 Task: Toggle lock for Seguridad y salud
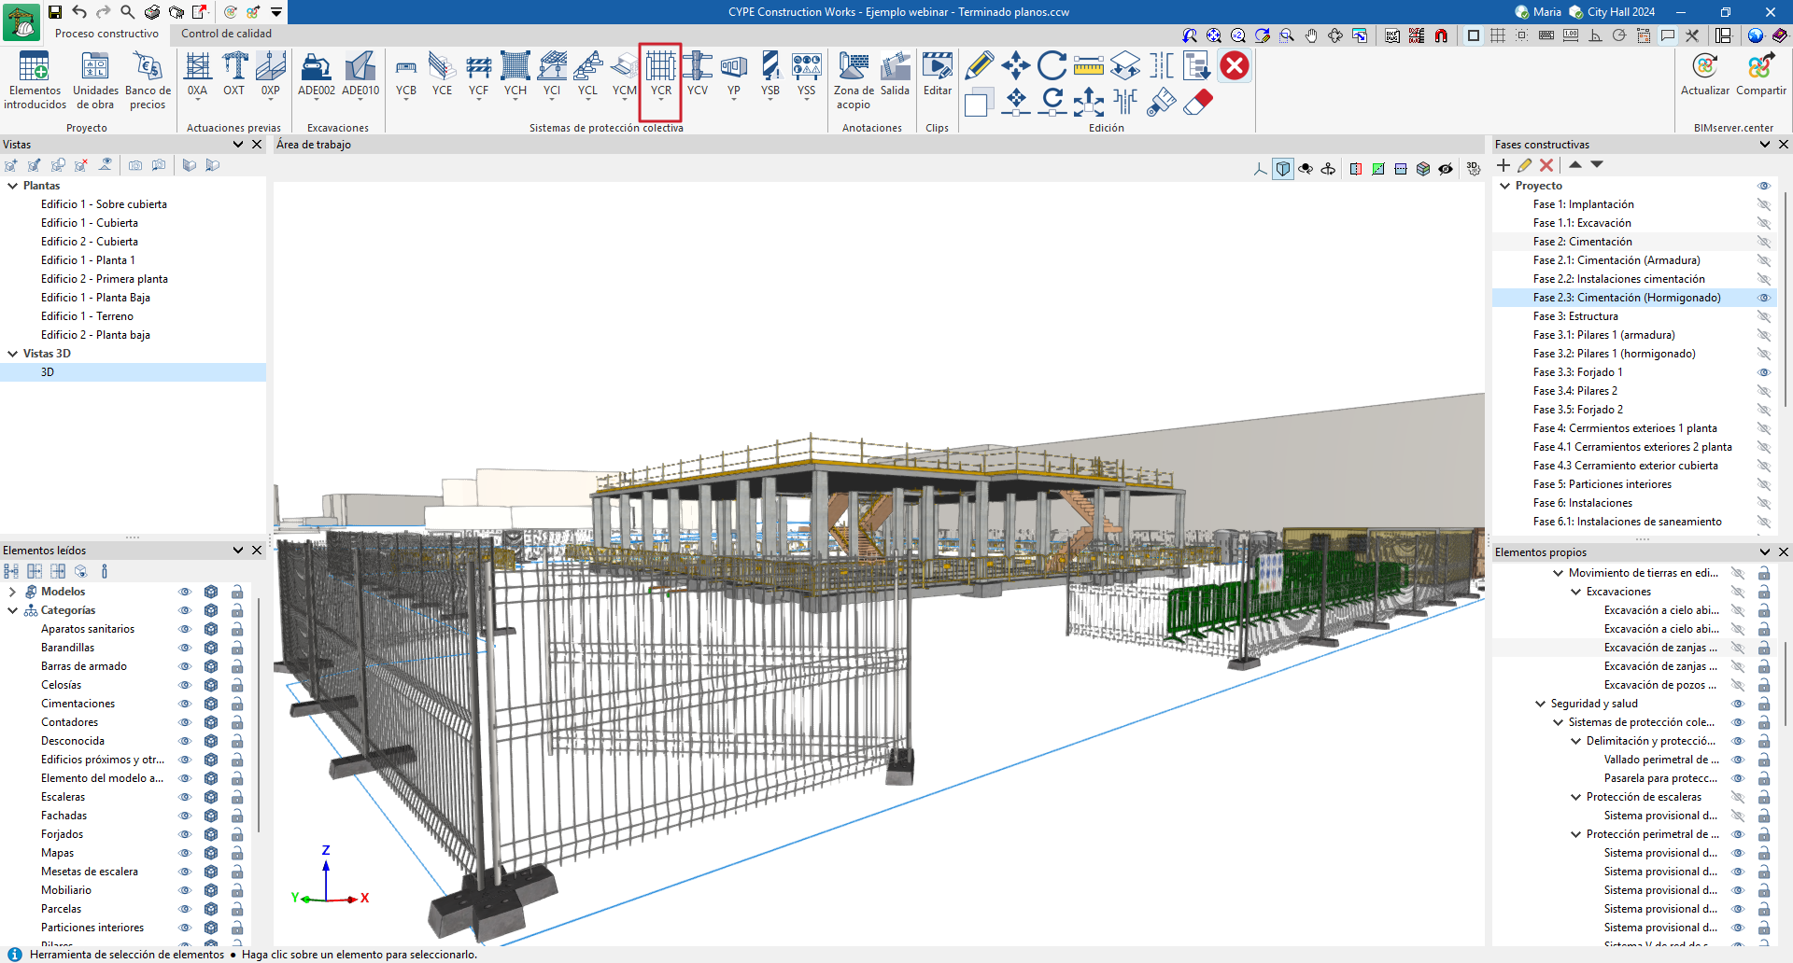[x=1763, y=705]
